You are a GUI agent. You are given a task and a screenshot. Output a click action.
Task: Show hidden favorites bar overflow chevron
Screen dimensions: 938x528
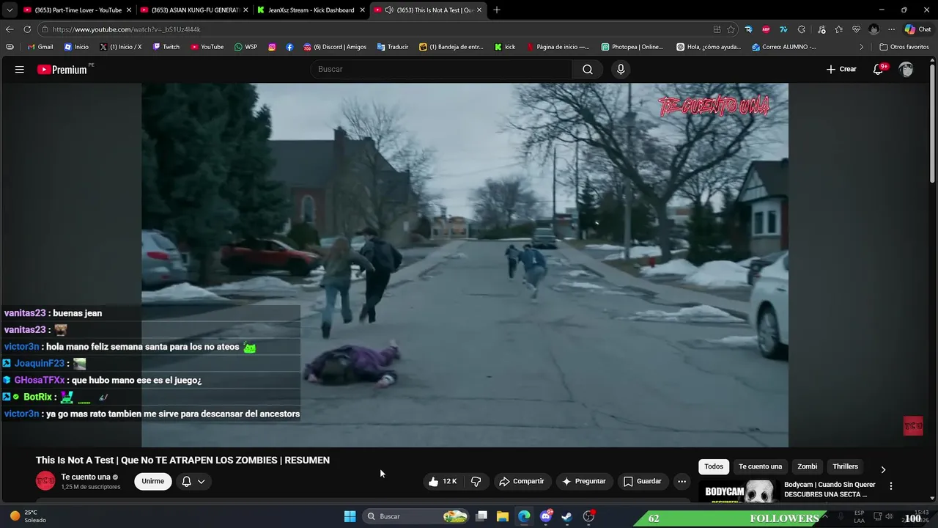click(861, 47)
